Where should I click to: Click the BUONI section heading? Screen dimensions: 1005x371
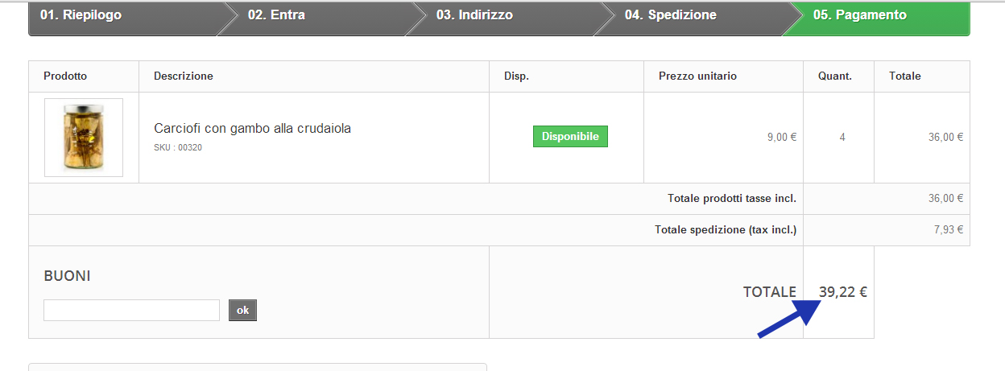67,276
